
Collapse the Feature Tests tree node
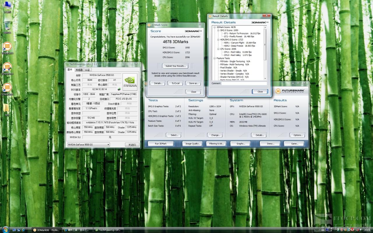point(215,58)
